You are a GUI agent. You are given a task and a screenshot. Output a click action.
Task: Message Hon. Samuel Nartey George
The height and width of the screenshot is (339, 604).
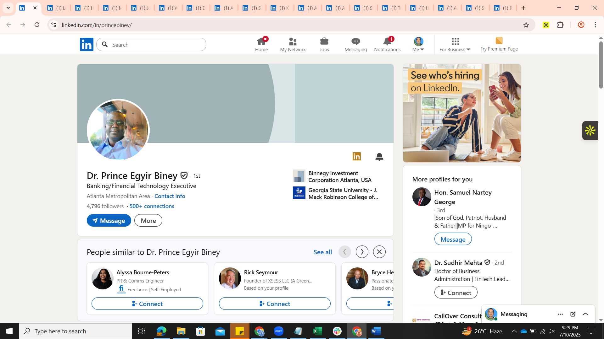[453, 239]
